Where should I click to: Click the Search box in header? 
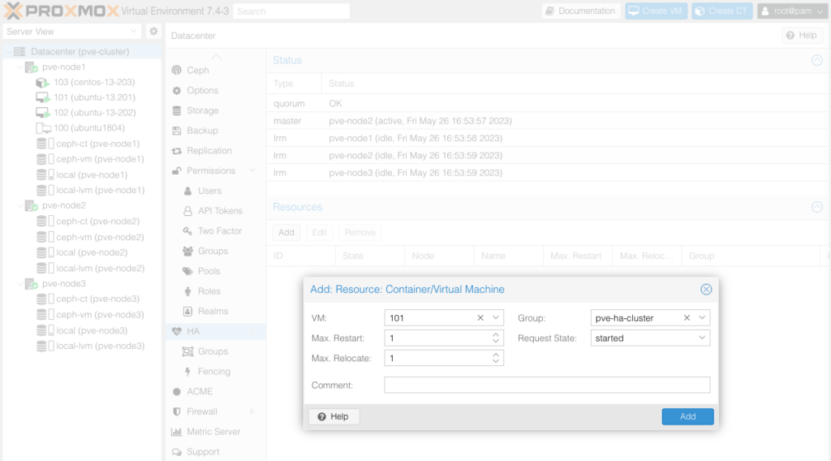291,11
